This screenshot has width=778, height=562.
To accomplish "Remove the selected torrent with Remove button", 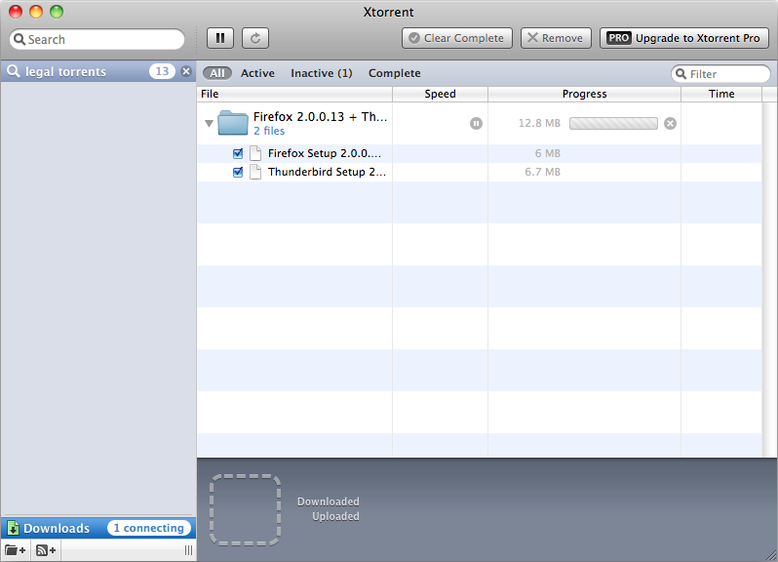I will pos(556,38).
